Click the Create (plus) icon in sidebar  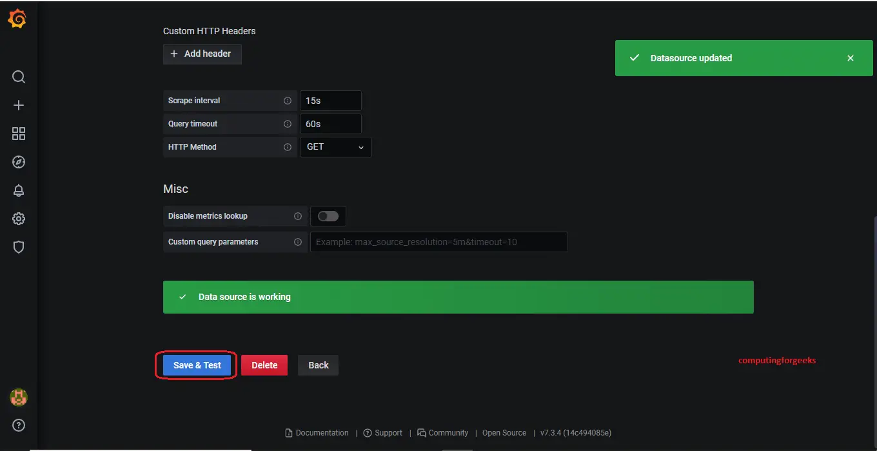[18, 105]
